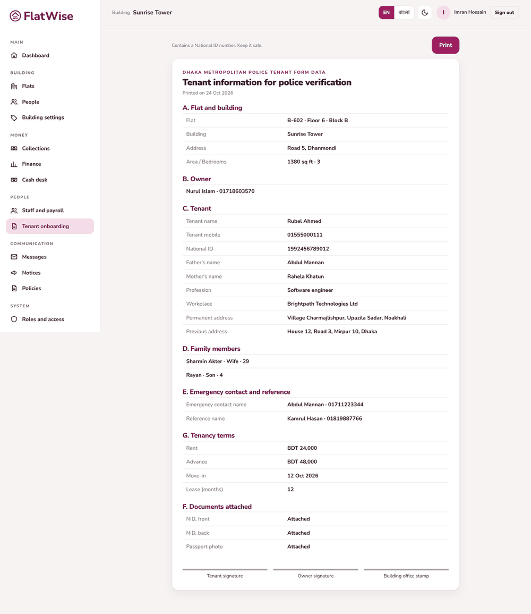The height and width of the screenshot is (614, 531).
Task: Click the Finance bar chart icon
Action: click(x=14, y=164)
